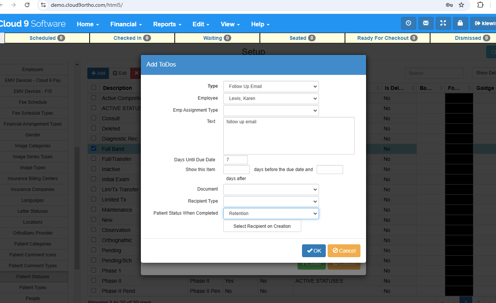This screenshot has height=303, width=496.
Task: Go forward in the browser
Action: click(x=14, y=5)
